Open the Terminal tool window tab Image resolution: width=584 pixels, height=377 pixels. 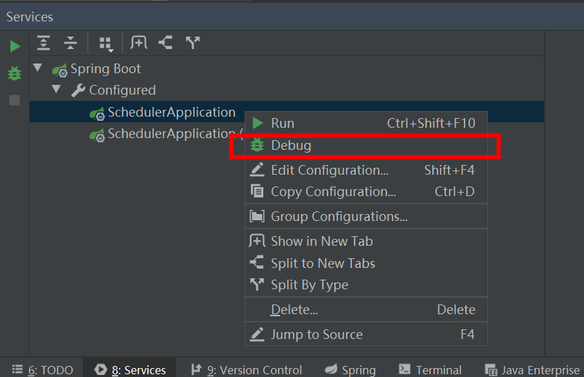click(x=430, y=369)
